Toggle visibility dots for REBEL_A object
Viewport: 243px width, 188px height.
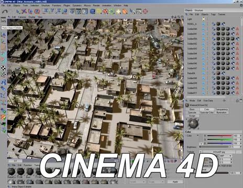pyautogui.click(x=207, y=24)
